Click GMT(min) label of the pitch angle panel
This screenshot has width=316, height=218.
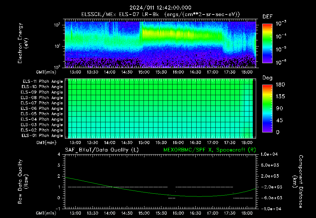pyautogui.click(x=46, y=143)
